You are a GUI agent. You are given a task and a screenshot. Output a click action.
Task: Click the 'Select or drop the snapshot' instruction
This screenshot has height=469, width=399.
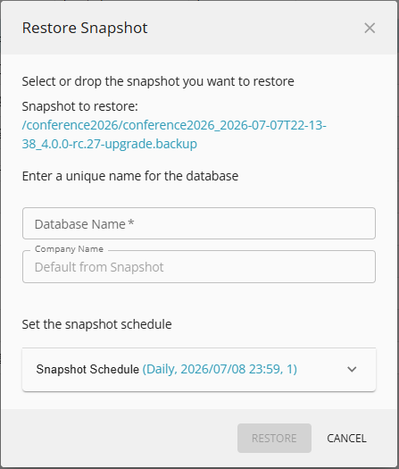(x=158, y=81)
